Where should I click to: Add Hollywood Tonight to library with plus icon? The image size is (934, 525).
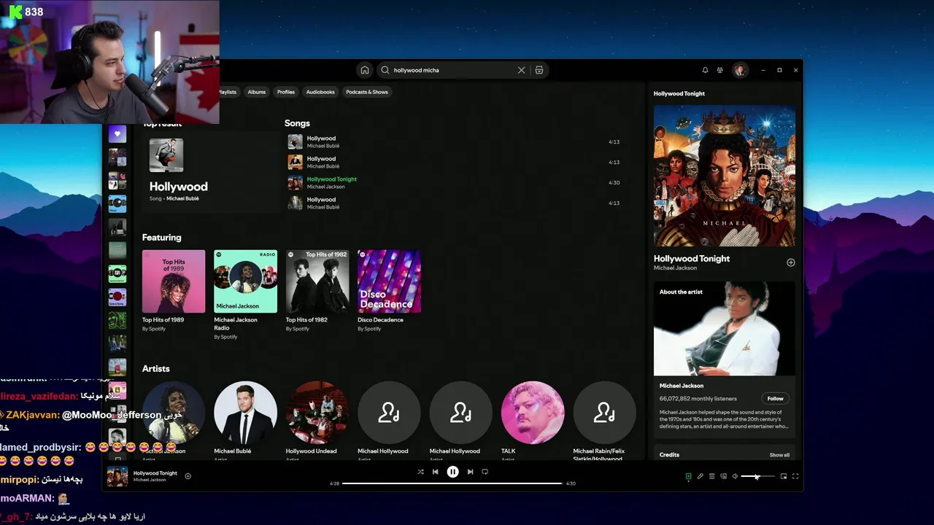click(790, 262)
